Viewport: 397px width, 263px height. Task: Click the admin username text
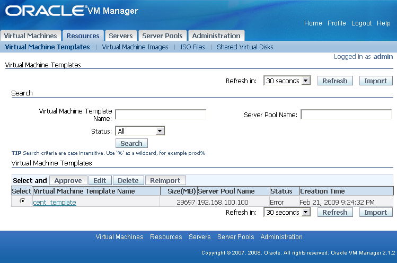(383, 57)
